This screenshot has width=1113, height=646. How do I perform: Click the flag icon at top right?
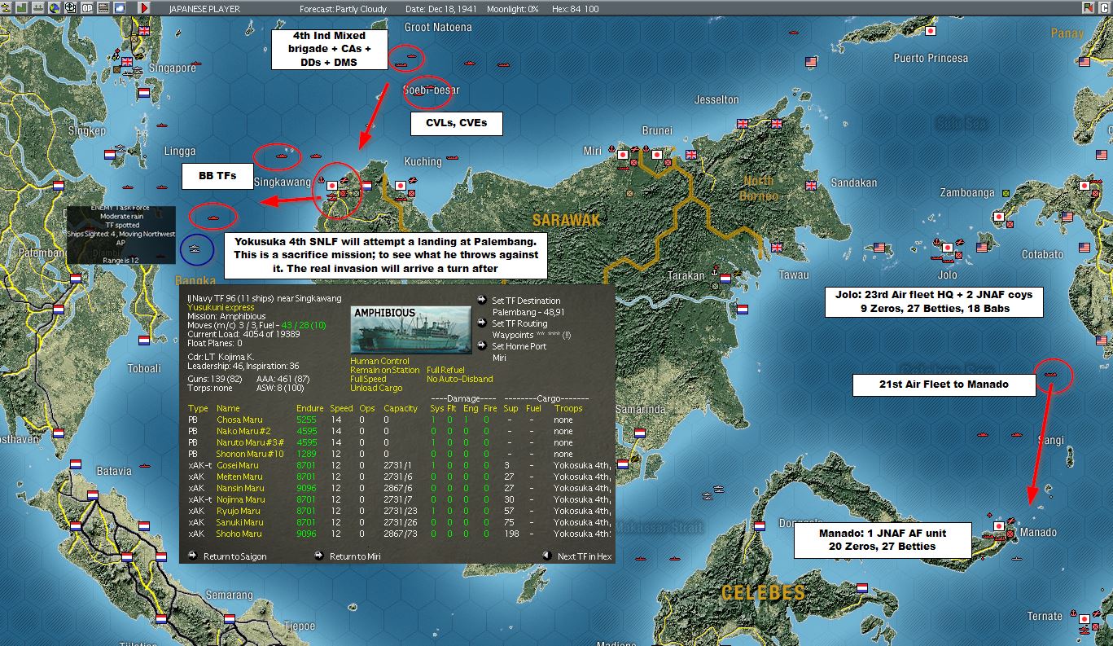pos(1089,8)
